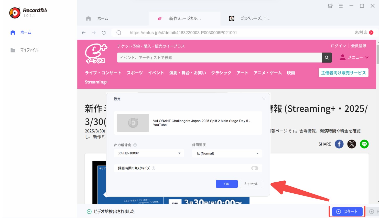
Task: Open 演劇・舞台・お笑い category
Action: click(188, 73)
